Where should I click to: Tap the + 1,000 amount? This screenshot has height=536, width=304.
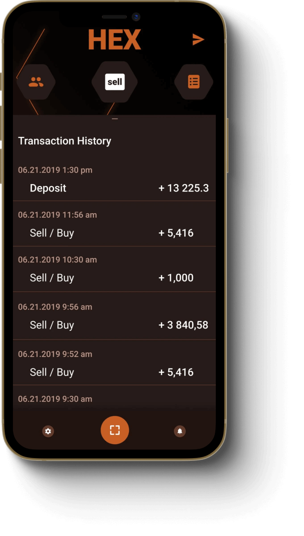click(176, 278)
